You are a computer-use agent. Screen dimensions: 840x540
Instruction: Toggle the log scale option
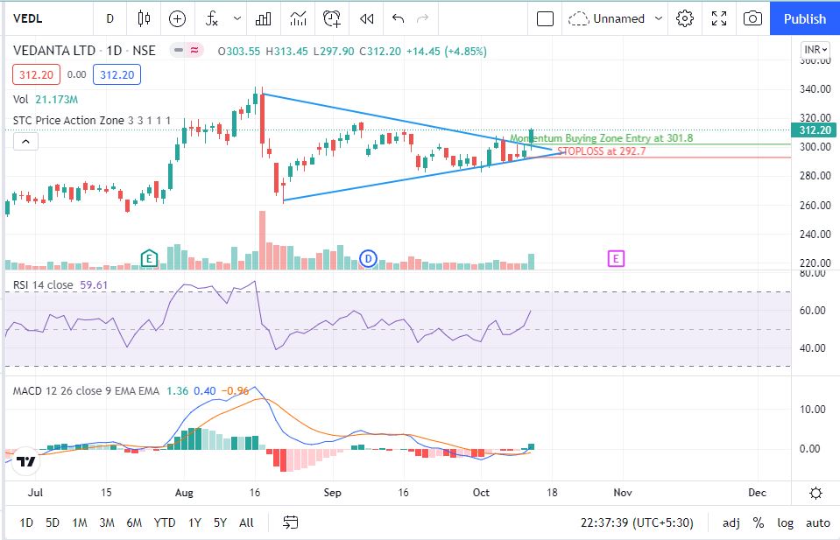coord(785,522)
